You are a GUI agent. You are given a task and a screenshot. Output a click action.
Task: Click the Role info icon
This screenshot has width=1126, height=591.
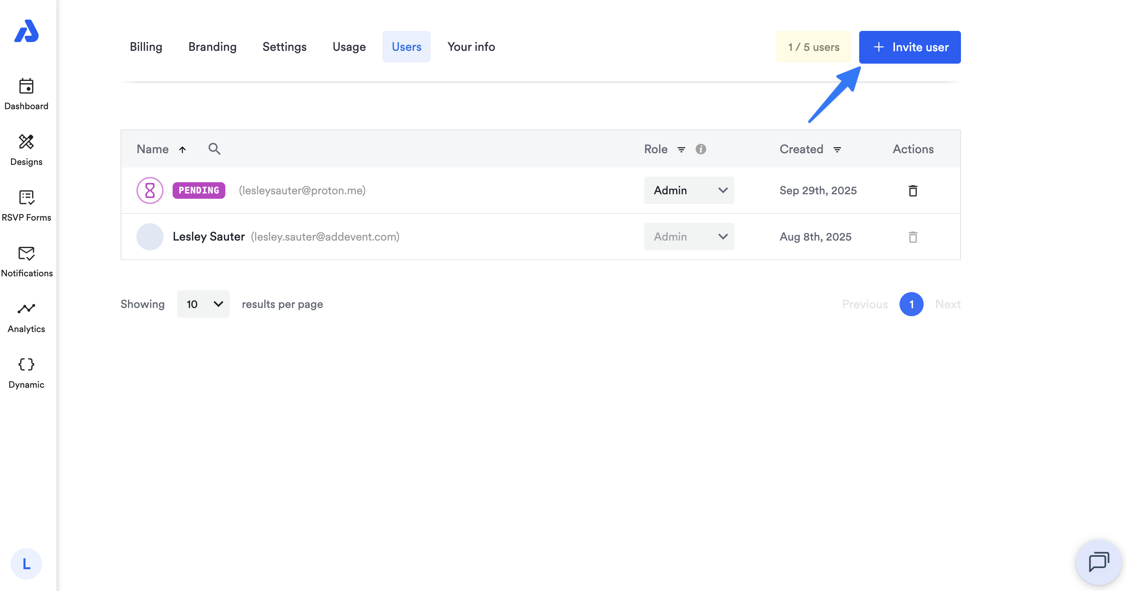tap(701, 149)
